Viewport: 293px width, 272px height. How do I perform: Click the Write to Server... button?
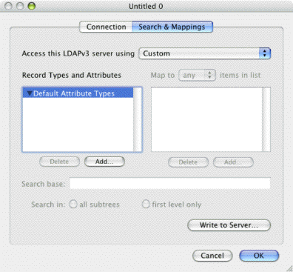(229, 225)
